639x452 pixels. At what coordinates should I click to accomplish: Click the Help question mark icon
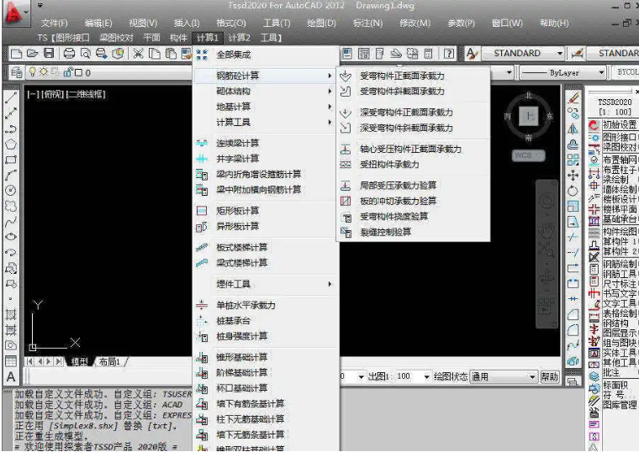pos(449,53)
